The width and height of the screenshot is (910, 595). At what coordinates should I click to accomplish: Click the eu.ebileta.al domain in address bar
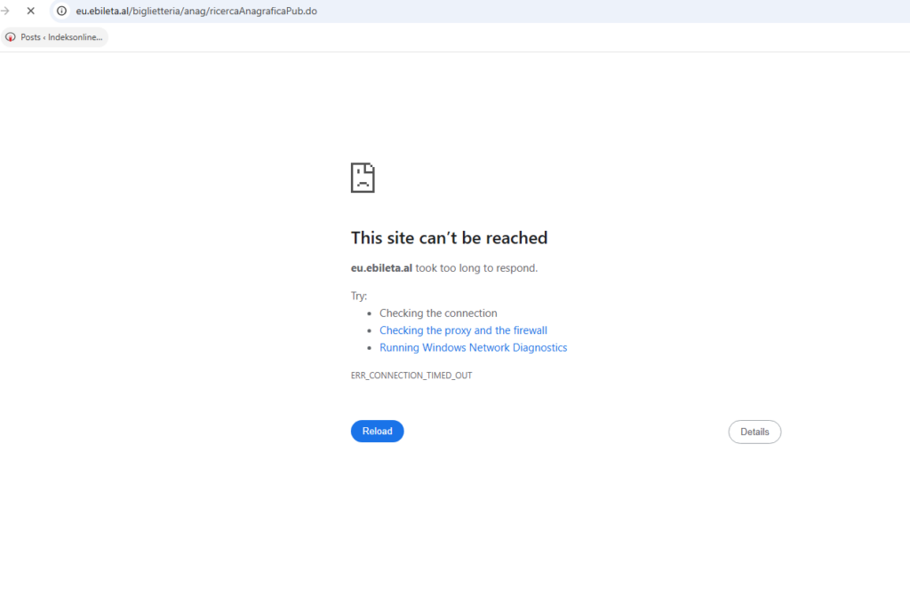102,12
